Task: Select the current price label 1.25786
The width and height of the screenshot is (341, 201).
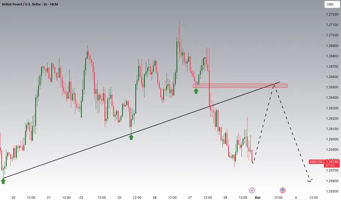Action: pyautogui.click(x=332, y=162)
